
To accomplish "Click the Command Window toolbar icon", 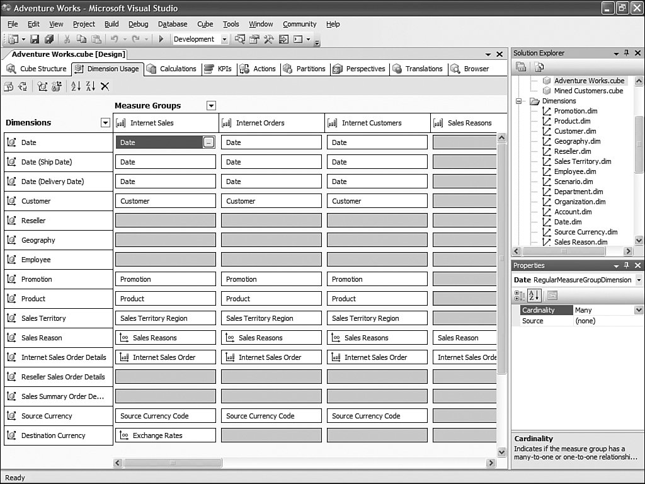I will (298, 39).
